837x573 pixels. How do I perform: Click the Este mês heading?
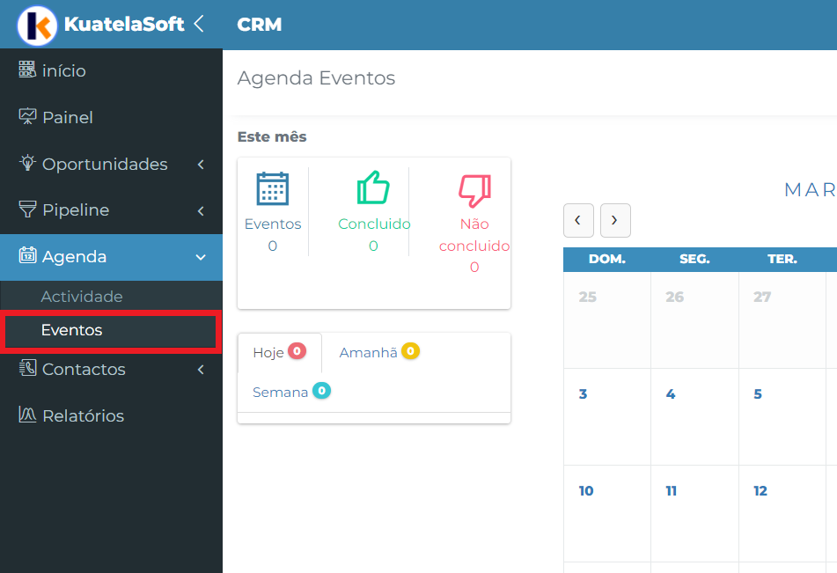click(x=272, y=136)
